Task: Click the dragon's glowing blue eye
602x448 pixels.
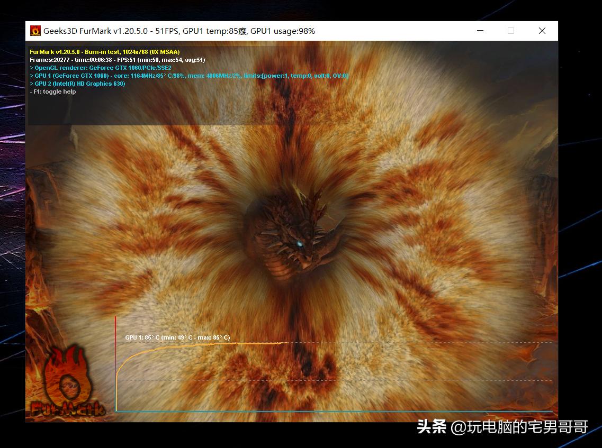Action: point(300,244)
